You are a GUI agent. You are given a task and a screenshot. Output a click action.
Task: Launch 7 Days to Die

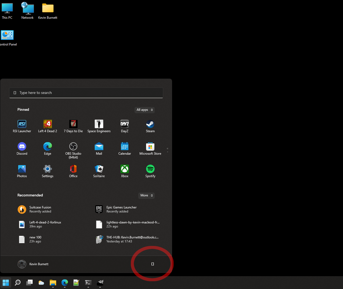click(73, 124)
